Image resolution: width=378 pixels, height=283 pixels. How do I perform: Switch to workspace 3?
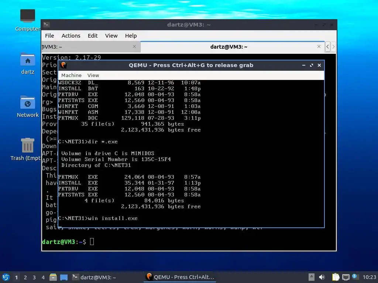(34, 277)
